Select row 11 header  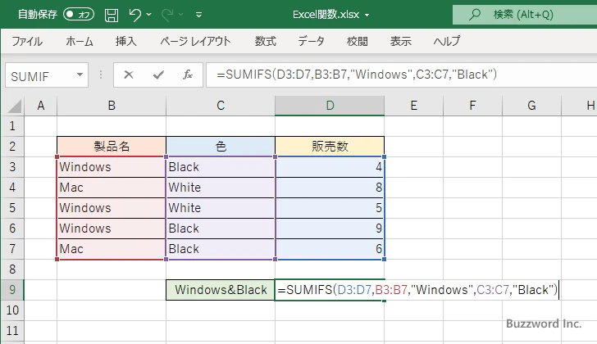[x=12, y=331]
